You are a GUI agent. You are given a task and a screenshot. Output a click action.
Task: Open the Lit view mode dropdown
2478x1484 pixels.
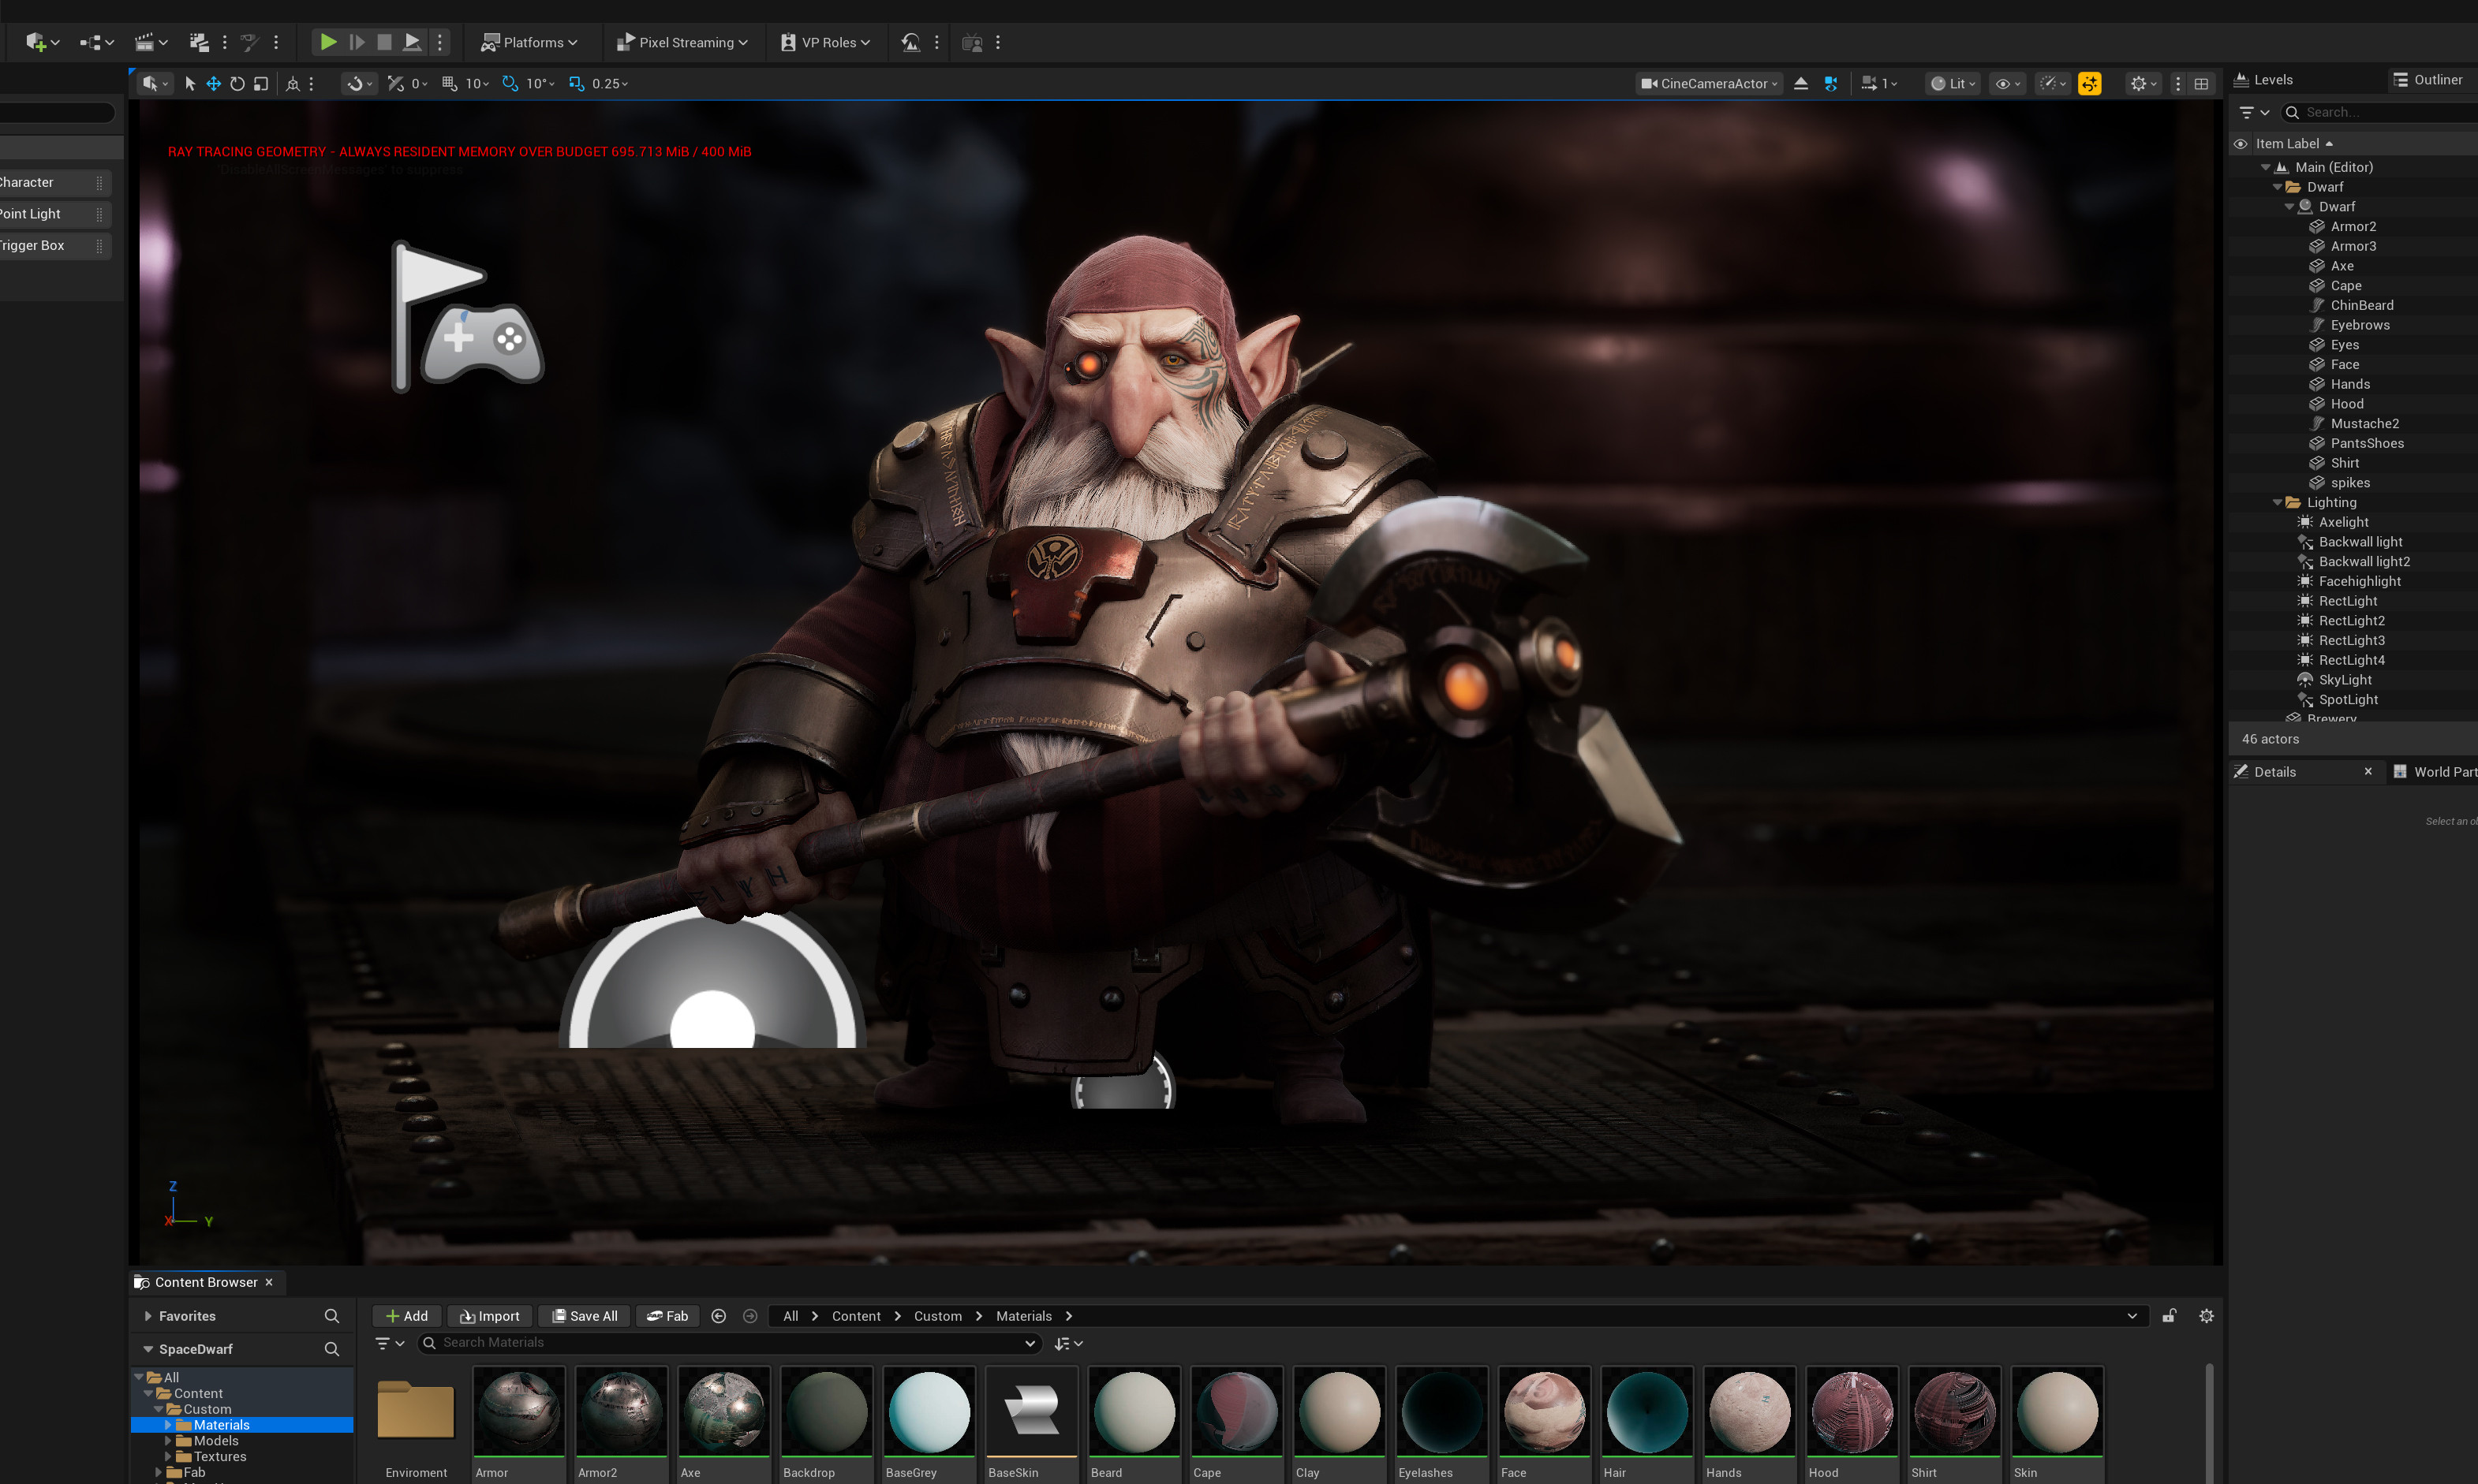click(x=1952, y=84)
